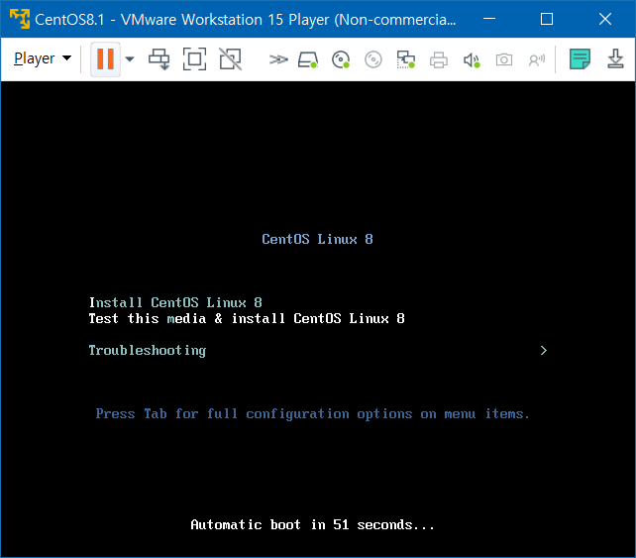Screen dimensions: 636x558
Task: Click the user voice device icon
Action: tap(537, 60)
